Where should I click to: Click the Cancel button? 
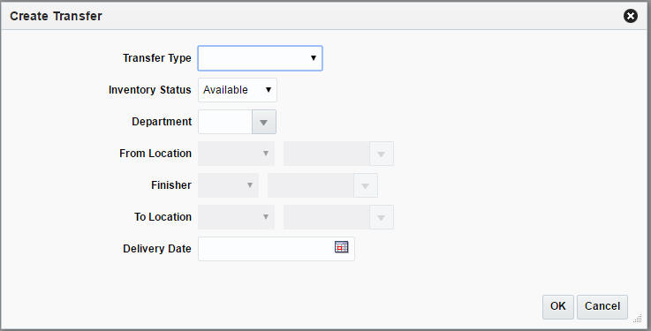(x=602, y=307)
